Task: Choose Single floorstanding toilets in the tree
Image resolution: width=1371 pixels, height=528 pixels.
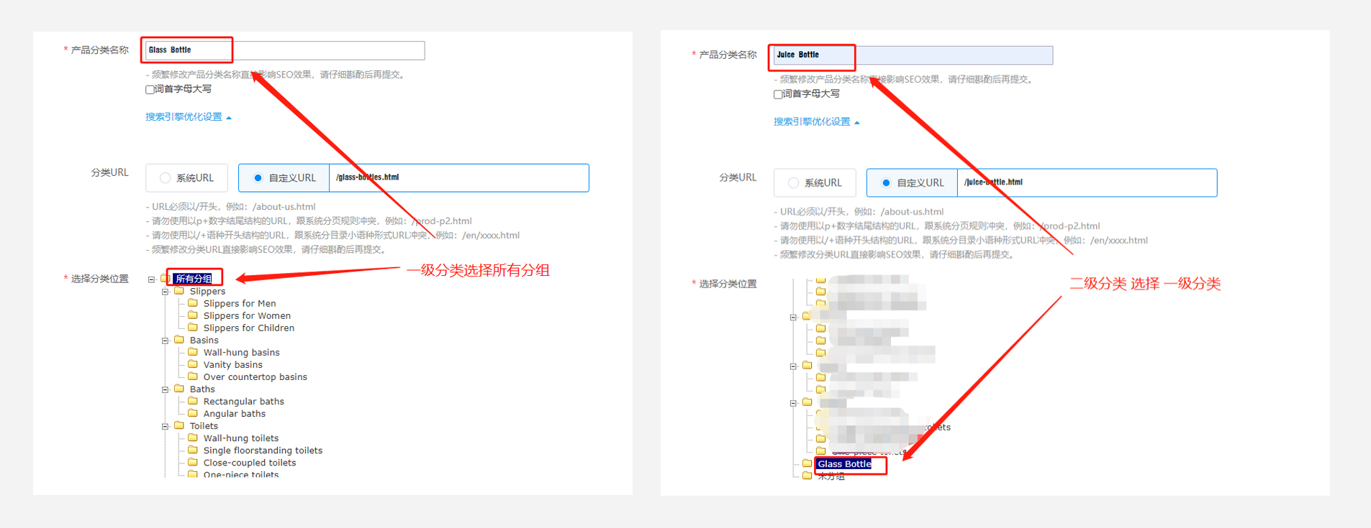Action: coord(263,450)
